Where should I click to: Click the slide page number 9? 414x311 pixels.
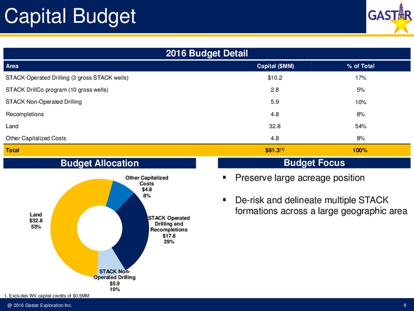pos(405,305)
